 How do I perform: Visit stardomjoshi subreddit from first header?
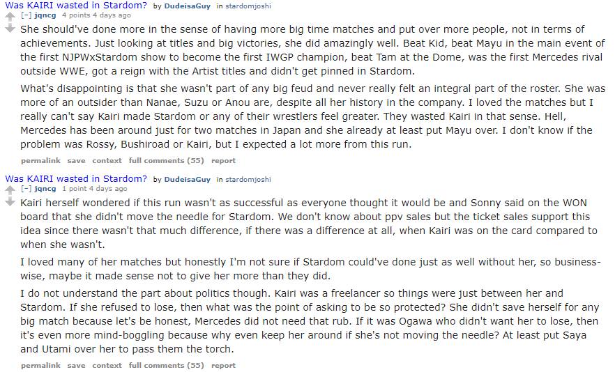click(248, 6)
